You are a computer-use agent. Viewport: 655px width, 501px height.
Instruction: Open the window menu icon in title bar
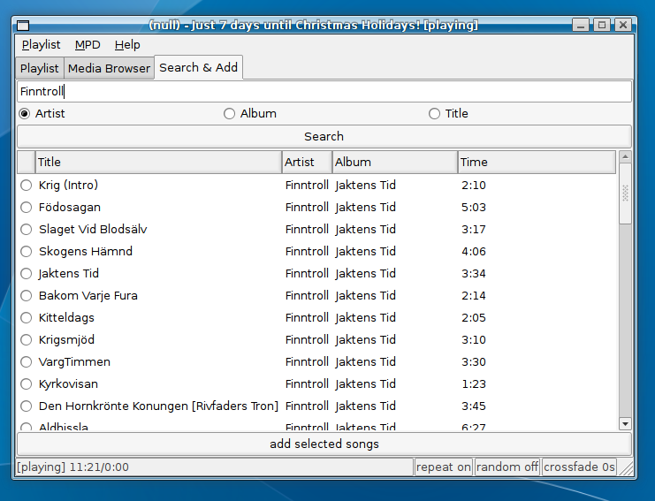23,26
